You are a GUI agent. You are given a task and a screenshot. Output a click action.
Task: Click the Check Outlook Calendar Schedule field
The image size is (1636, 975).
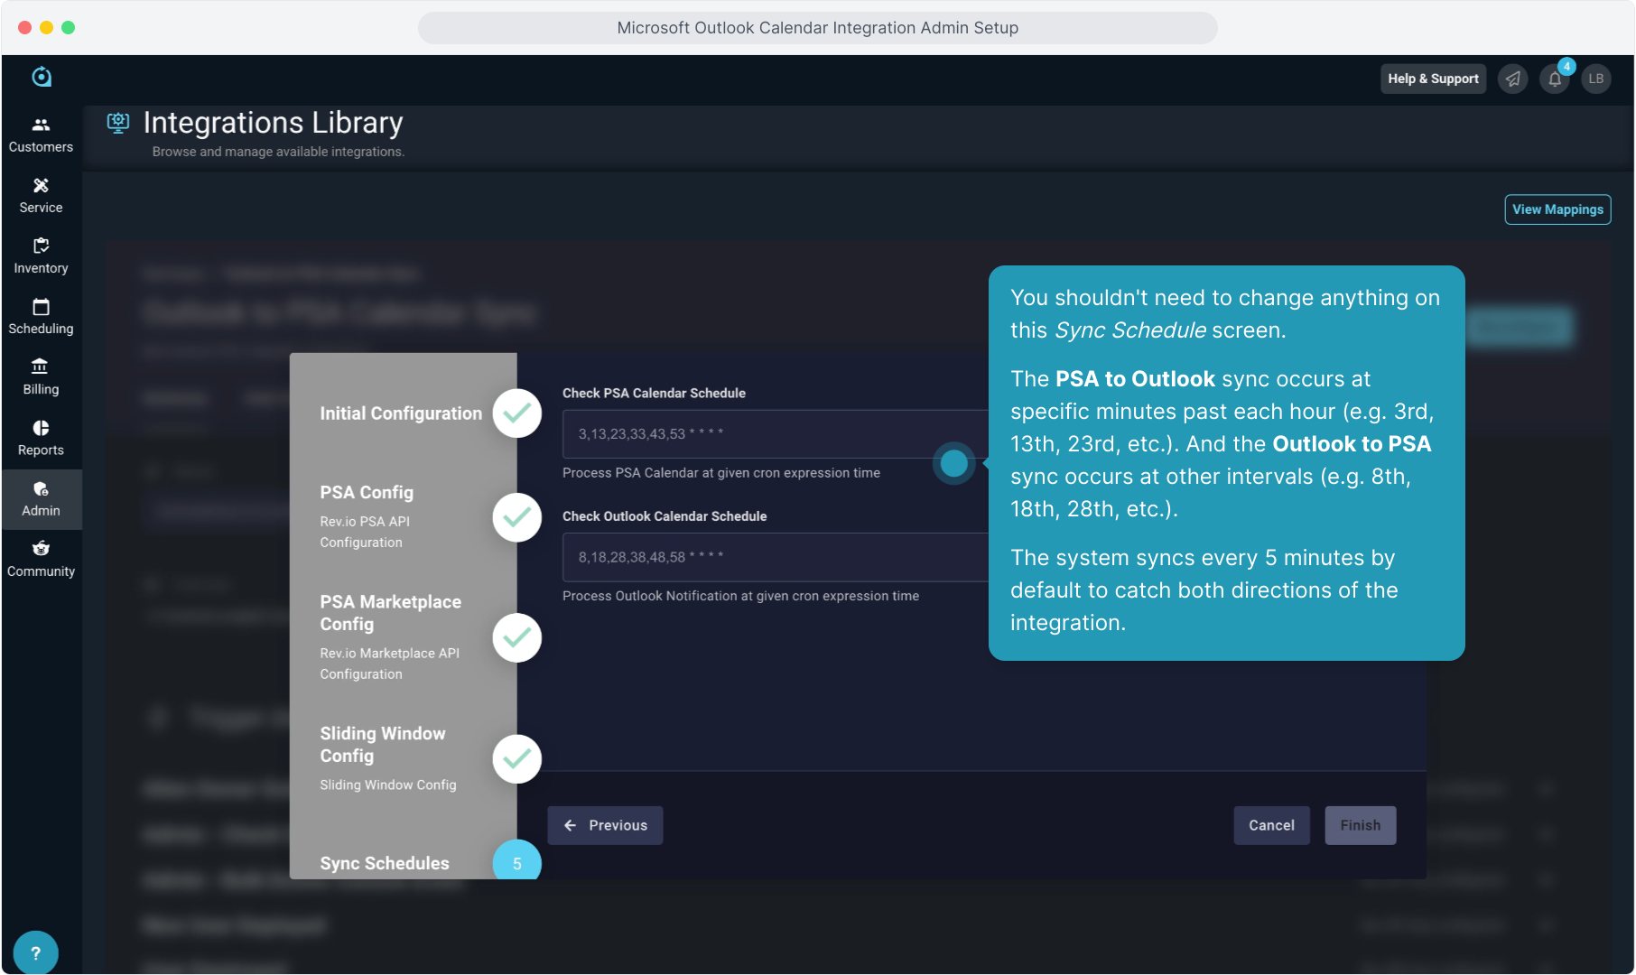coord(767,557)
